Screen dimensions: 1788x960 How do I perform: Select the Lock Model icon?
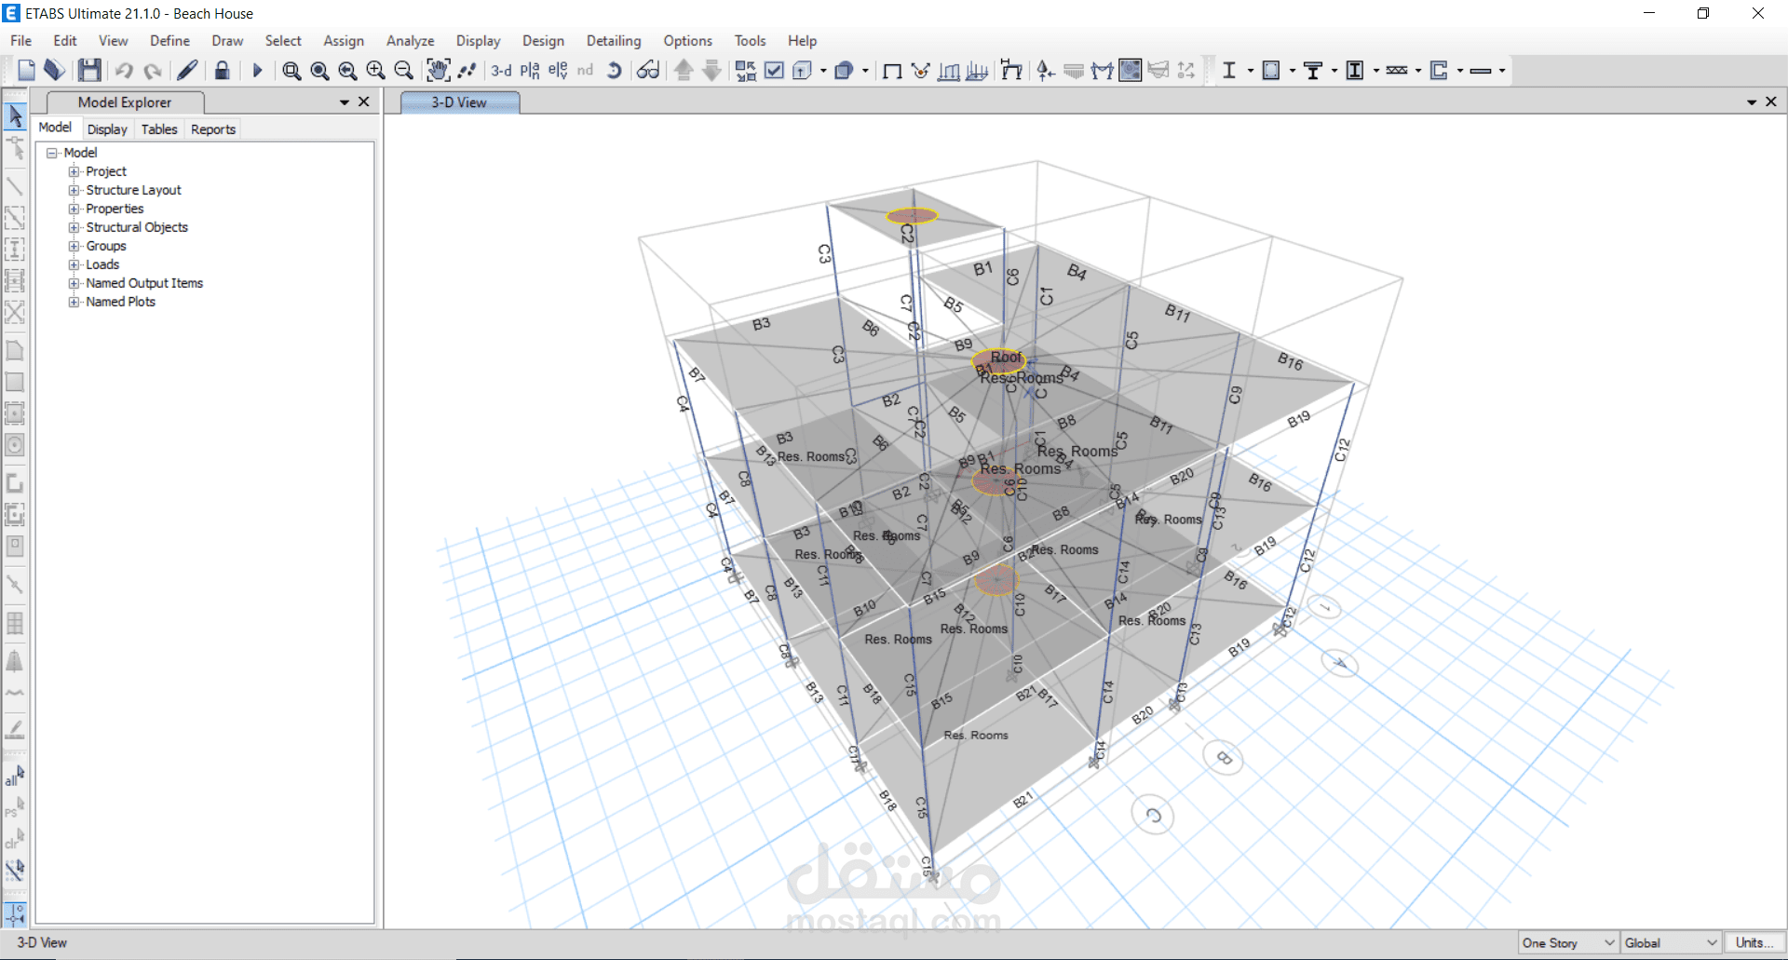pyautogui.click(x=222, y=71)
